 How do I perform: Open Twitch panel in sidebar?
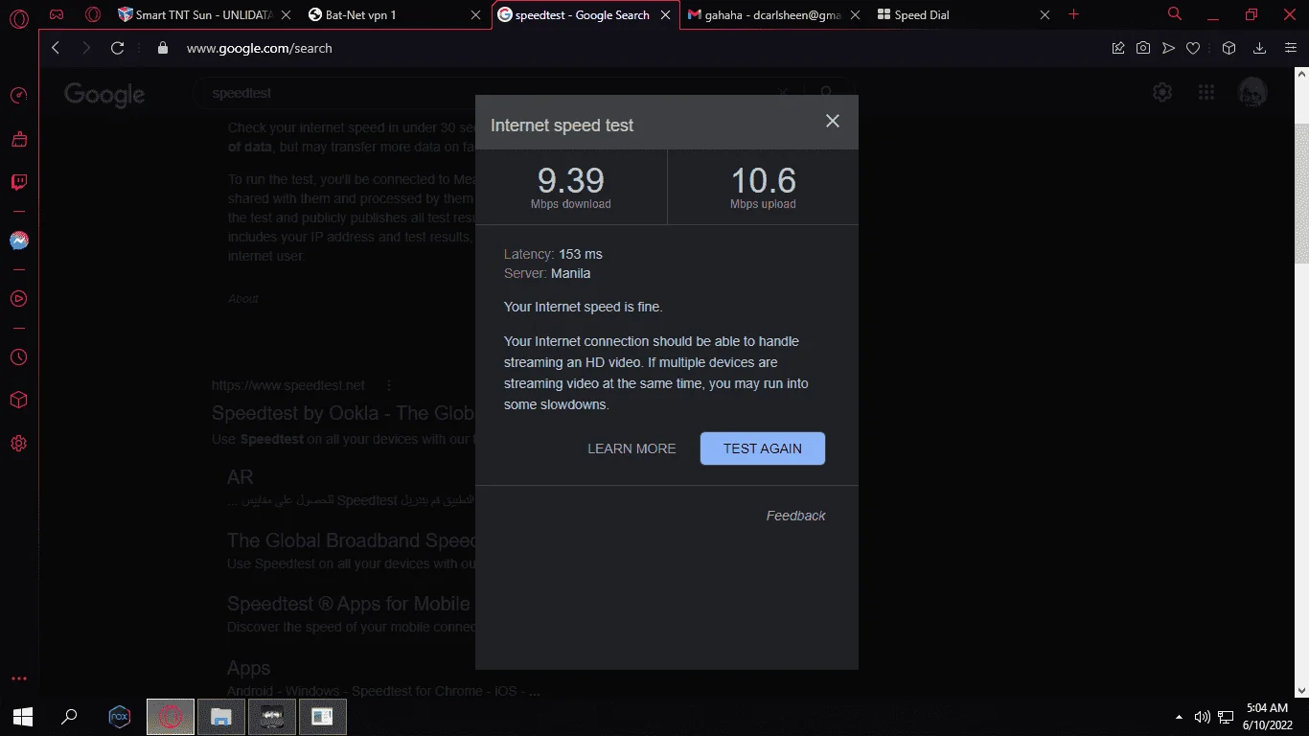coord(18,182)
